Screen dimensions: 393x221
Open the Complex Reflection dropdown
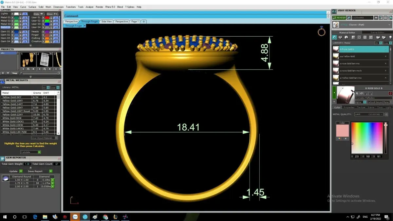(x=374, y=98)
